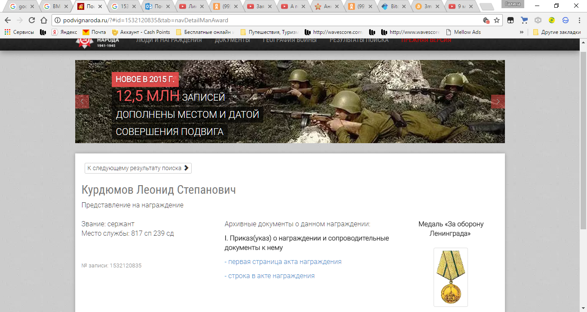Open the Сервисы apps grid shortcut
The width and height of the screenshot is (587, 312).
click(x=19, y=32)
